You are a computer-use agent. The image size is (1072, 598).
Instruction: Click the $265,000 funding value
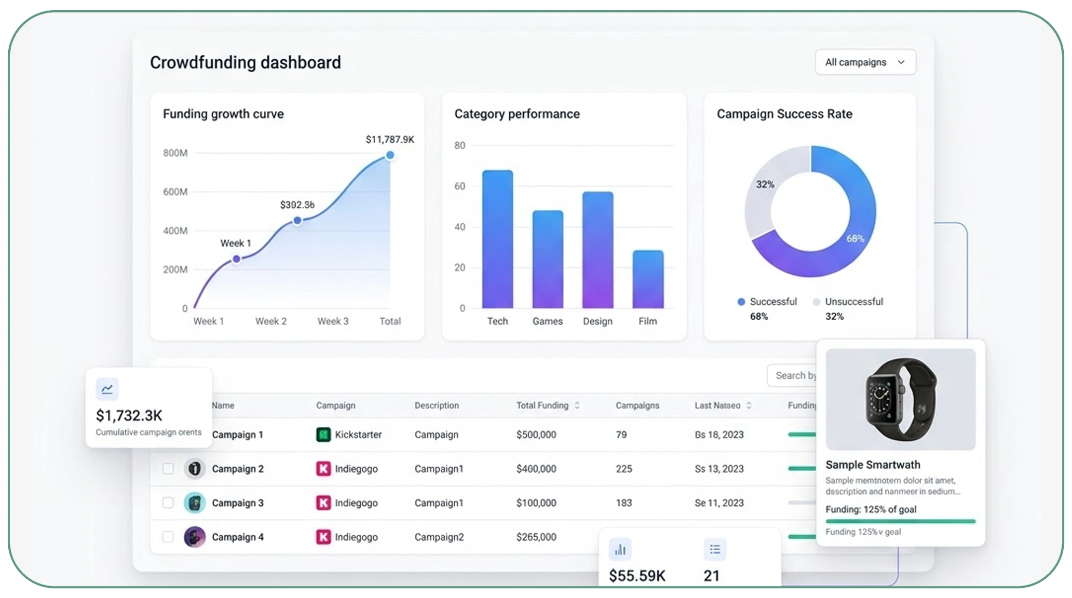click(x=536, y=537)
